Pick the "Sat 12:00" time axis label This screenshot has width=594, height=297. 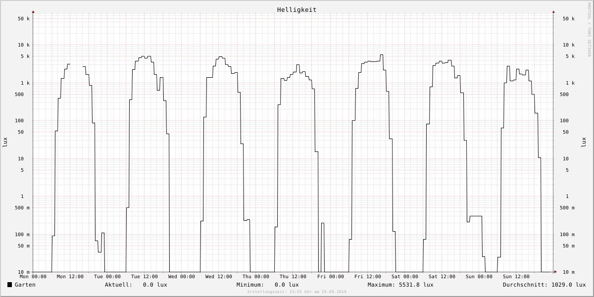442,277
